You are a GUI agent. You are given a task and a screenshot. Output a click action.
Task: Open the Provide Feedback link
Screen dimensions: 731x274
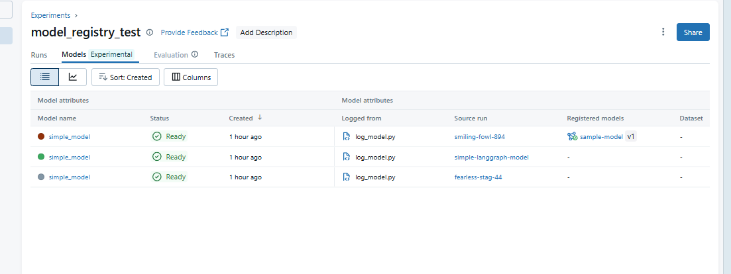190,32
